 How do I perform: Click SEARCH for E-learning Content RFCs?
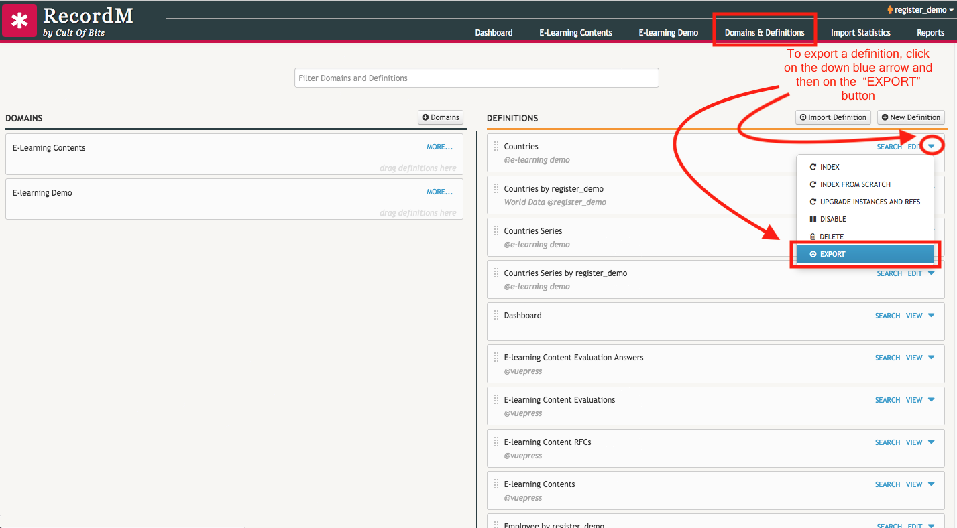tap(887, 442)
